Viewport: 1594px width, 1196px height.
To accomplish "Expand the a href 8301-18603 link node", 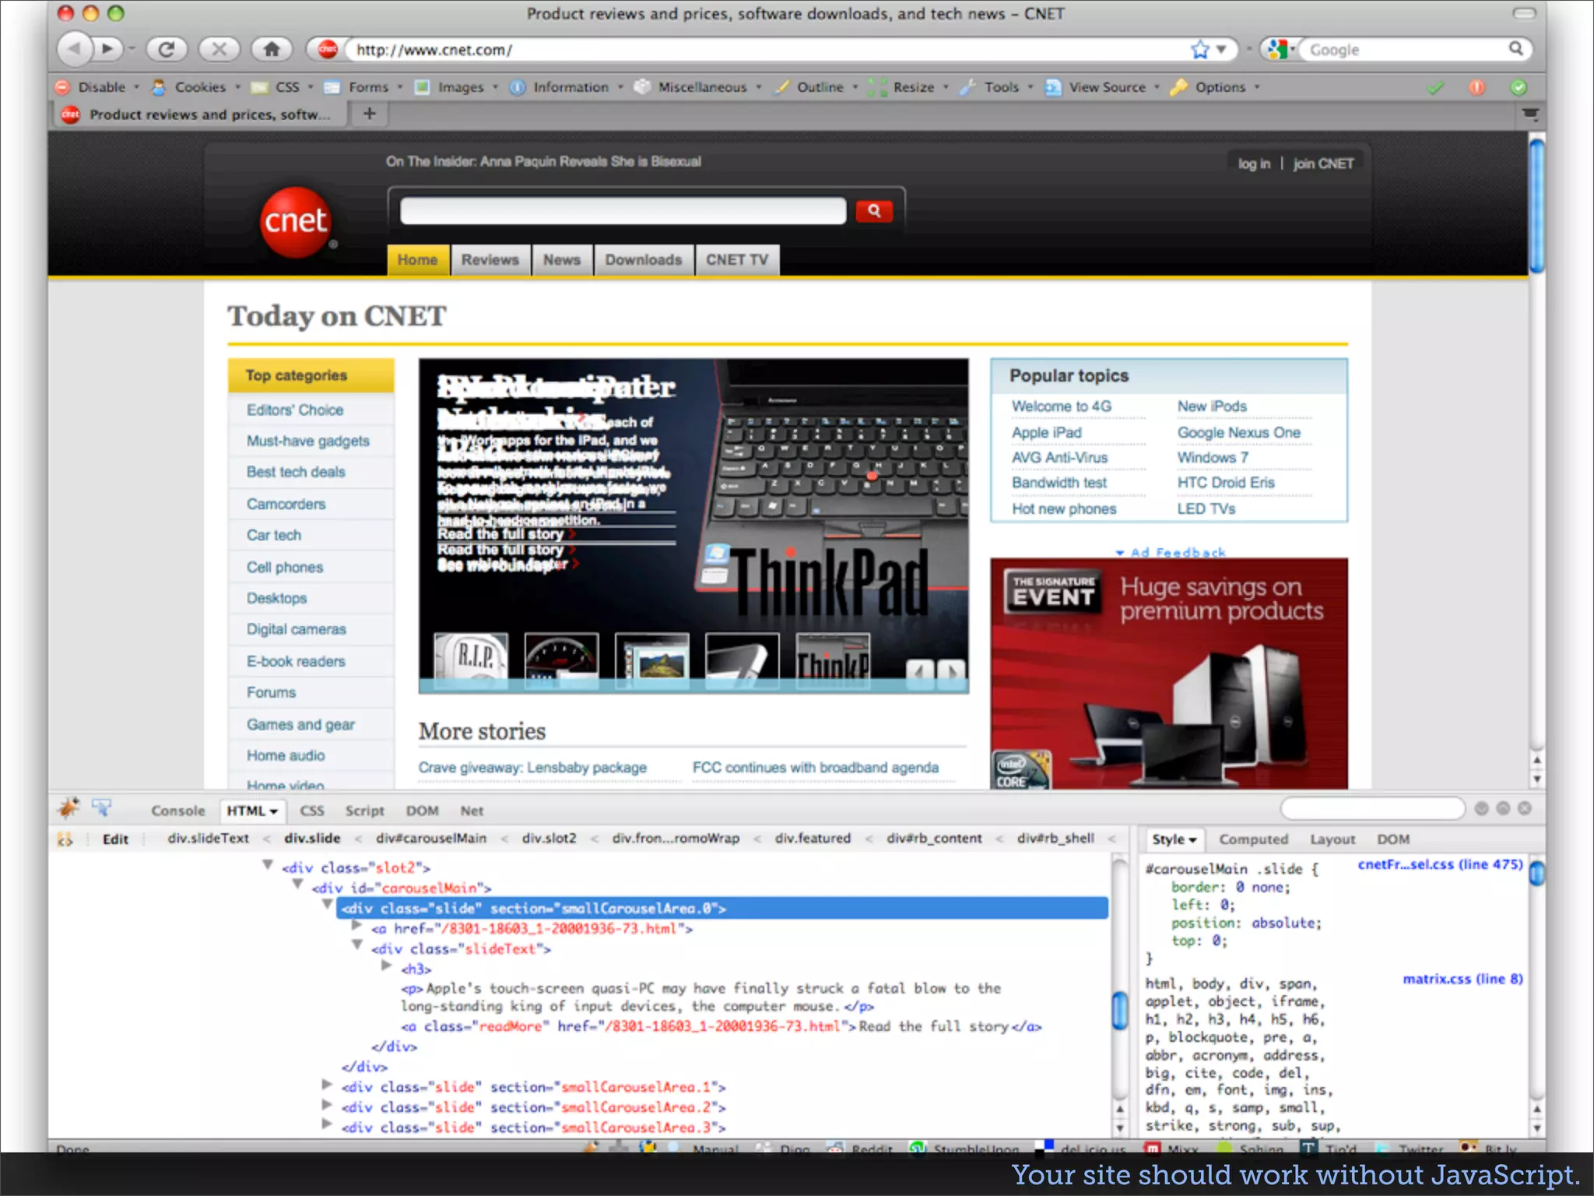I will coord(356,925).
